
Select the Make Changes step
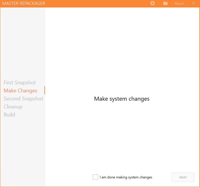click(20, 91)
